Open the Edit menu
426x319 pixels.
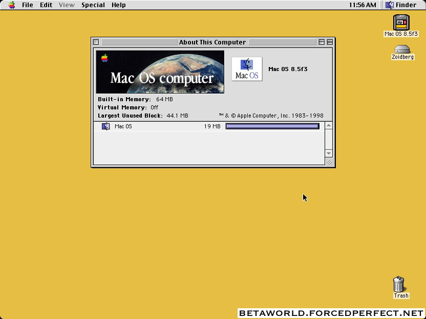tap(46, 5)
